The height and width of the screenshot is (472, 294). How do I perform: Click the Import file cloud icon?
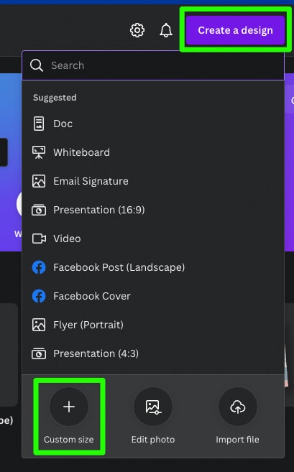click(x=238, y=407)
